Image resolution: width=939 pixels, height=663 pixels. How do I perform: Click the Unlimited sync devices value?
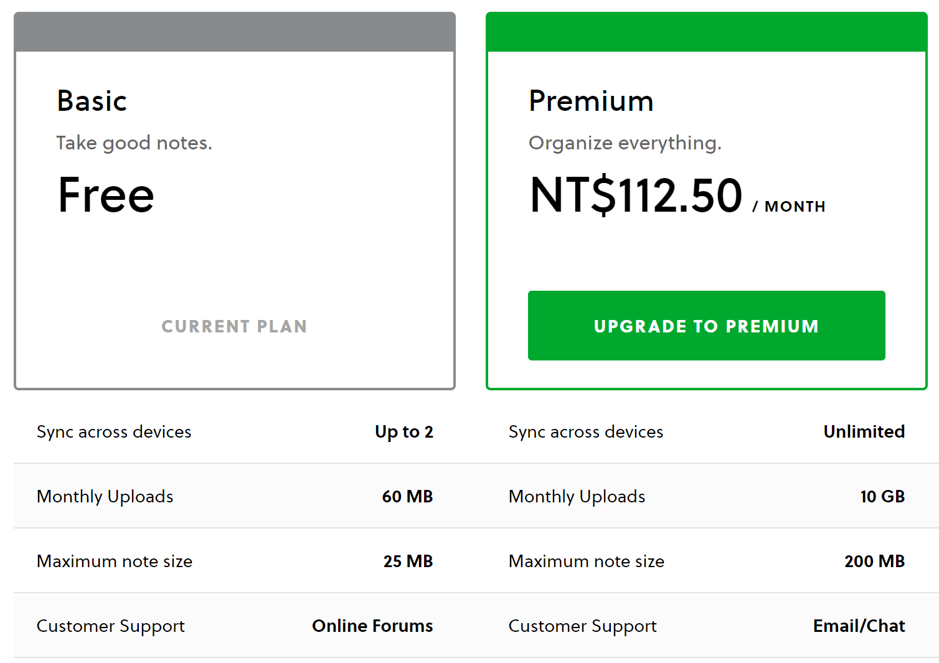(x=864, y=431)
